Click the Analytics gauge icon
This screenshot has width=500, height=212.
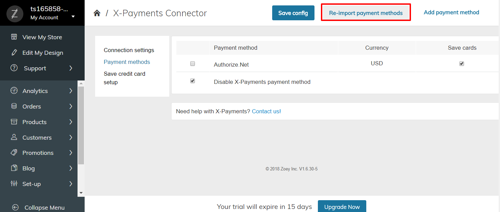pos(14,91)
